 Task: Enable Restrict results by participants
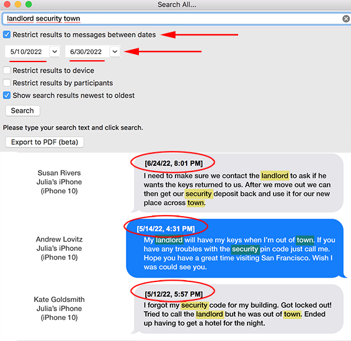7,83
